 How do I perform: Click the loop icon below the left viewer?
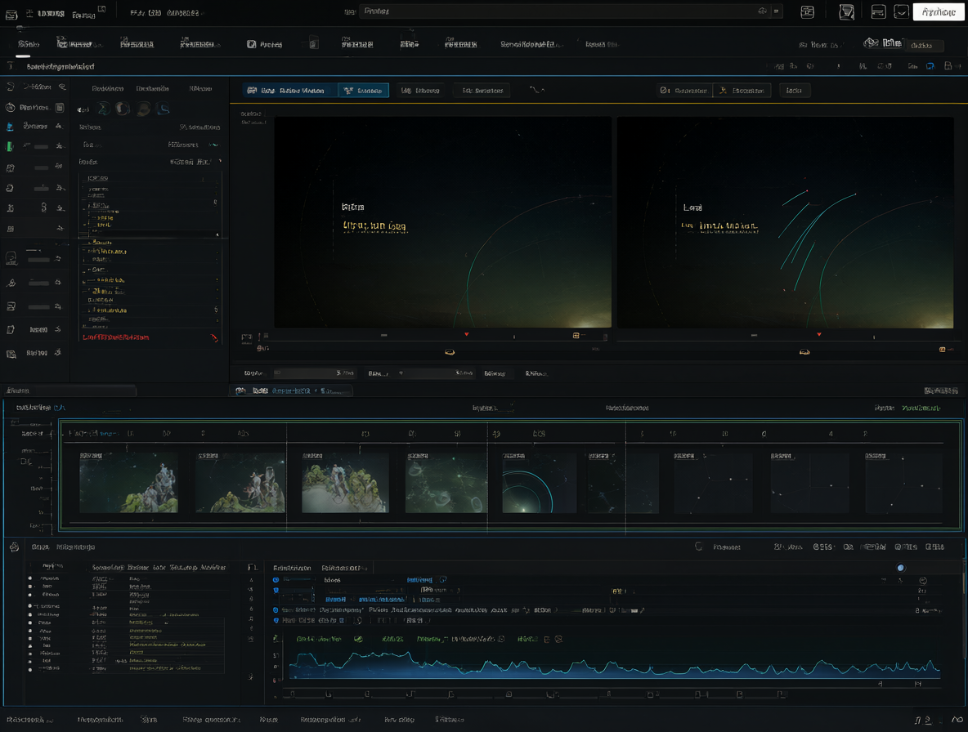(450, 352)
